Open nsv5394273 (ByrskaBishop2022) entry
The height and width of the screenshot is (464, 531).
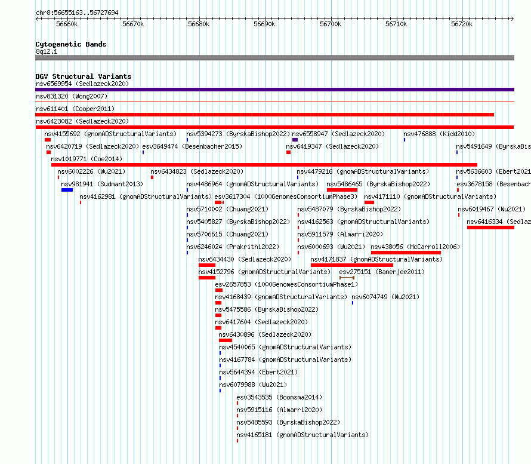238,134
